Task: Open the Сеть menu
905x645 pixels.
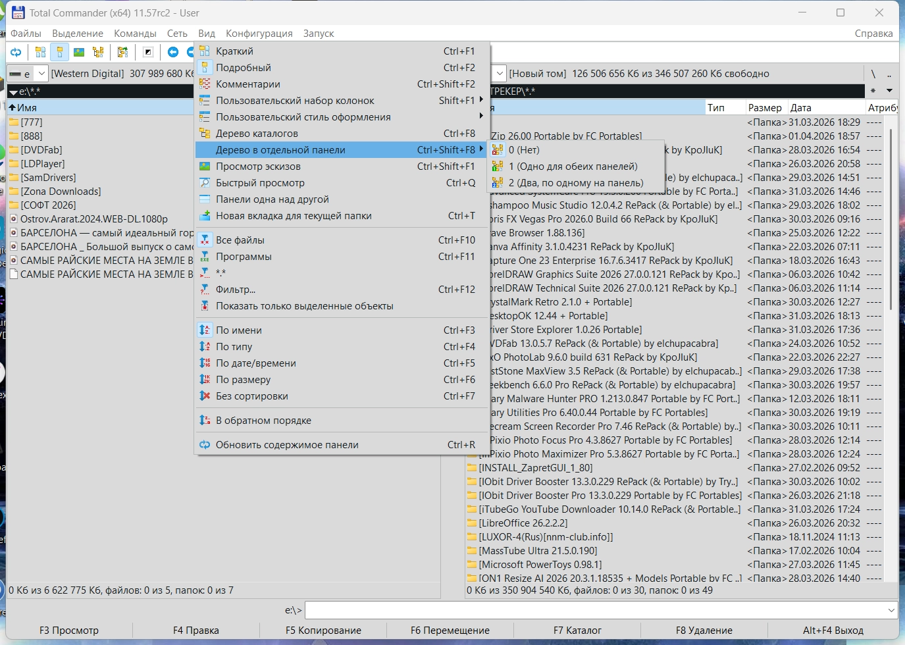Action: pyautogui.click(x=177, y=34)
